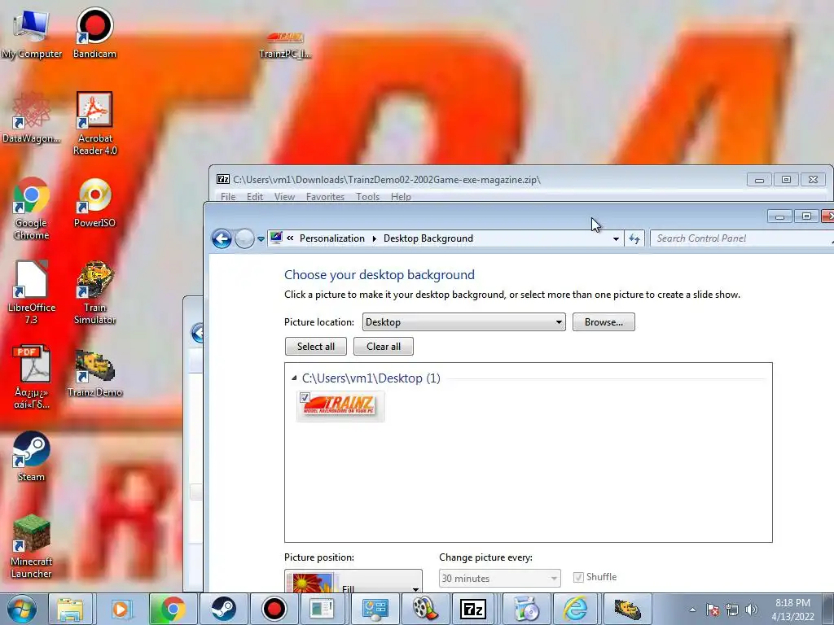The width and height of the screenshot is (834, 625).
Task: Open the Picture location dropdown
Action: tap(463, 322)
